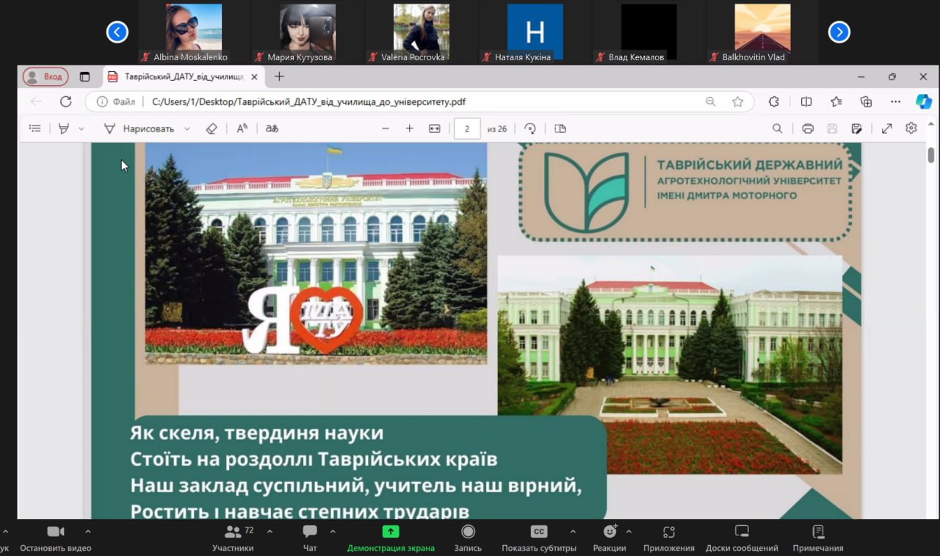Expand the highlighter color options arrow
The image size is (940, 556).
click(x=81, y=129)
